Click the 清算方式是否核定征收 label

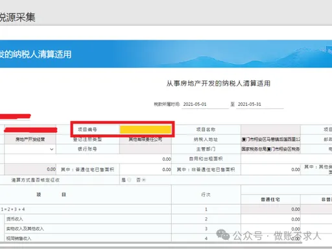(x=36, y=180)
